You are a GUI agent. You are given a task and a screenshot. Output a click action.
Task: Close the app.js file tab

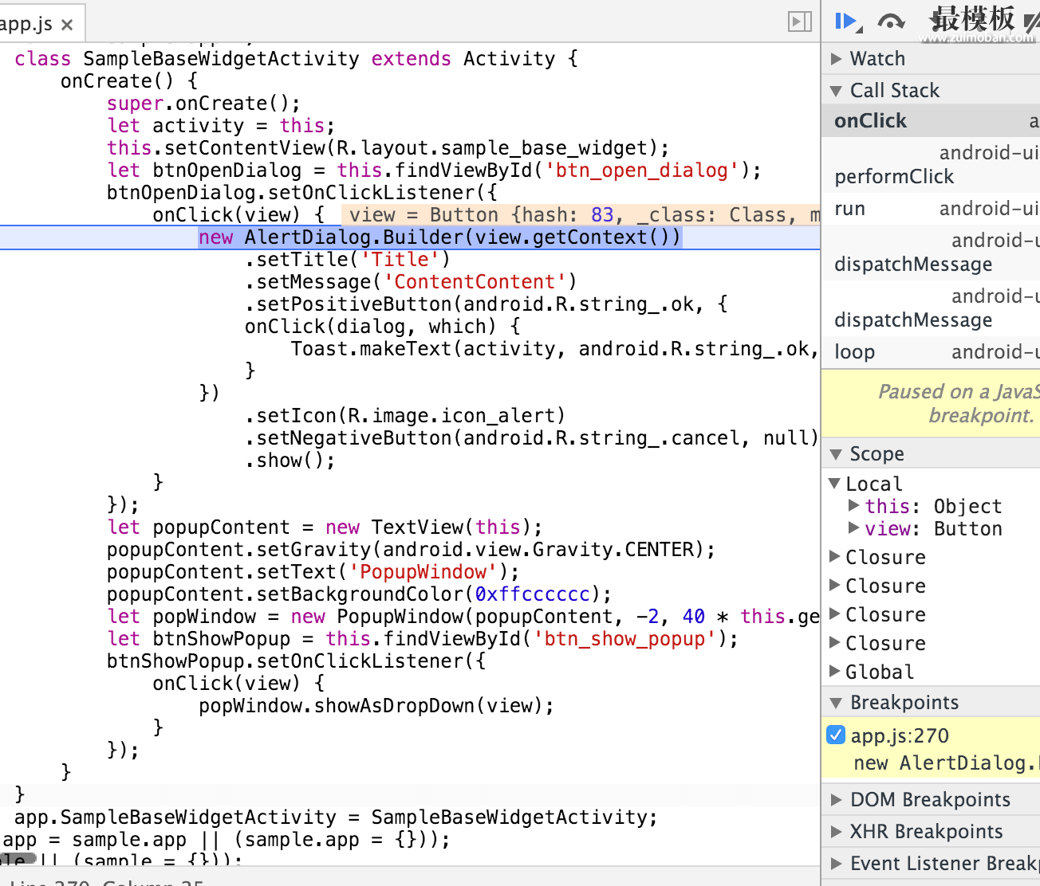point(67,25)
